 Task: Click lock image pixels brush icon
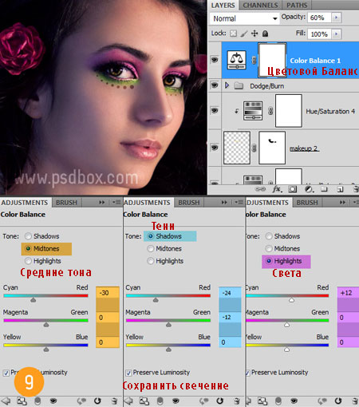[x=244, y=34]
